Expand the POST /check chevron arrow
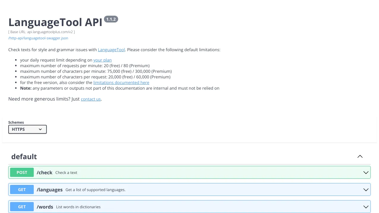The height and width of the screenshot is (213, 379). pyautogui.click(x=366, y=172)
